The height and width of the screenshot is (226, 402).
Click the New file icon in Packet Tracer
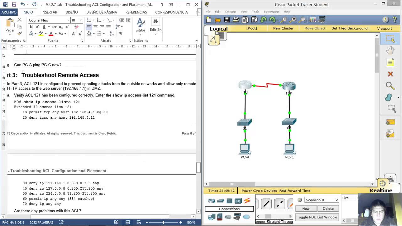[x=209, y=20]
